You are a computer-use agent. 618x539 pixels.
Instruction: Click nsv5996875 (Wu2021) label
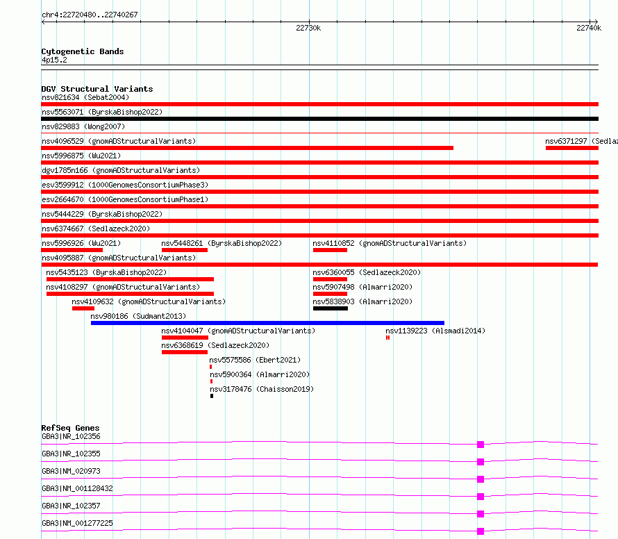(x=81, y=156)
